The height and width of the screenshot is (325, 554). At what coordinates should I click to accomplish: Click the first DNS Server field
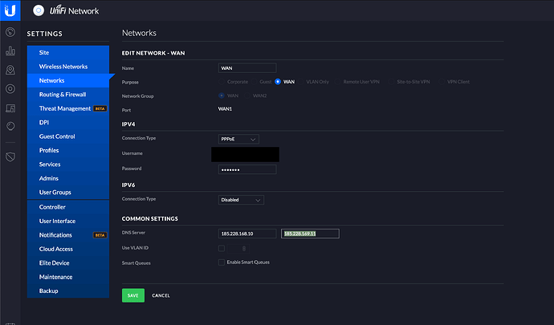pos(246,234)
